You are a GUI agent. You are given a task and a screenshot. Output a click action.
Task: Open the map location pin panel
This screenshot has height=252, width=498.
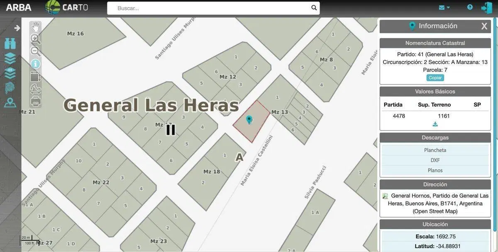(10, 102)
